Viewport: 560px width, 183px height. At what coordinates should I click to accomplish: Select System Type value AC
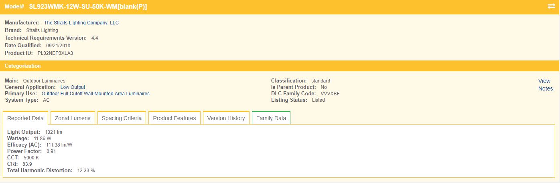pos(46,100)
